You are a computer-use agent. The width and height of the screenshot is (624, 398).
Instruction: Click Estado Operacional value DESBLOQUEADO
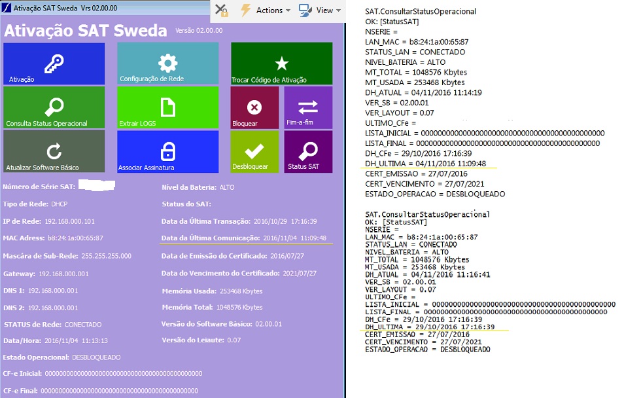pyautogui.click(x=96, y=358)
